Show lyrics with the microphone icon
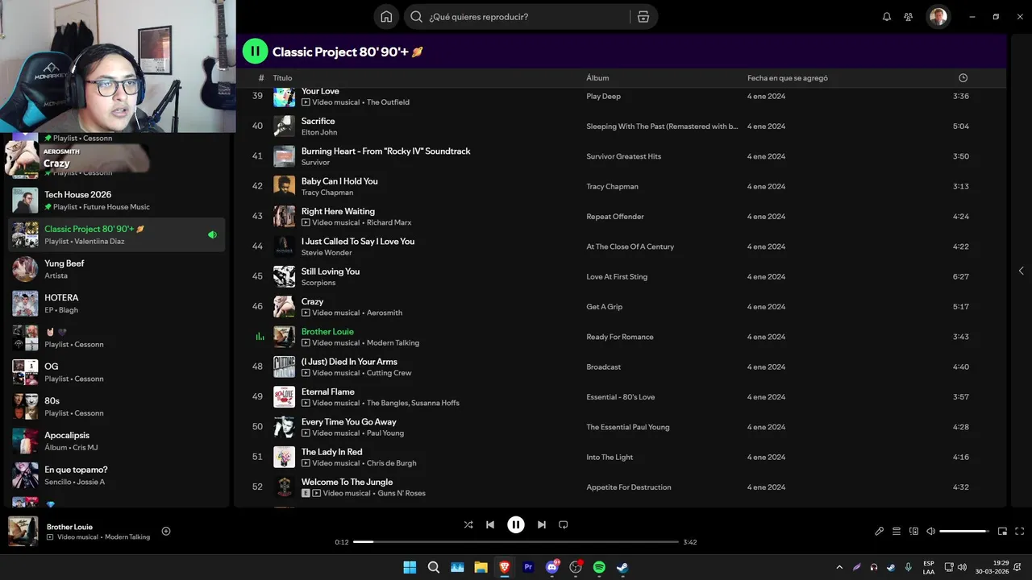1032x580 pixels. click(x=880, y=531)
